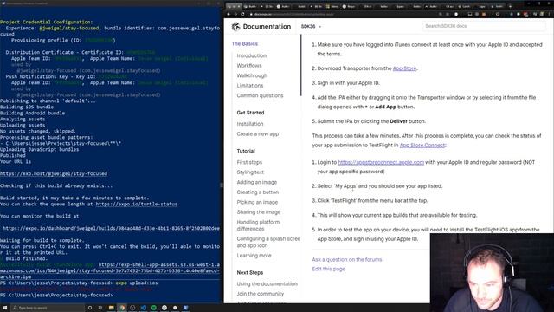Viewport: 554px width, 312px height.
Task: Open the SDK36 version dropdown
Action: click(x=311, y=27)
